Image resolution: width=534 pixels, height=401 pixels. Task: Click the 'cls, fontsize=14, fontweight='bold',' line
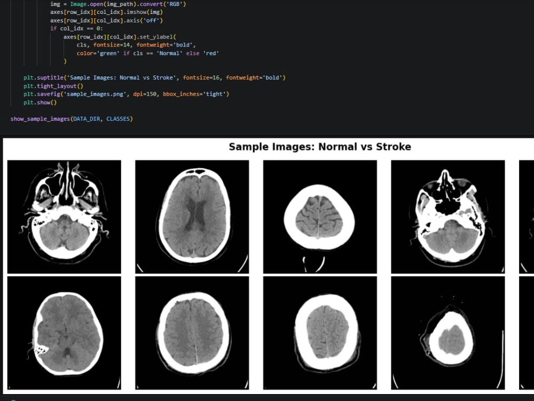(136, 45)
